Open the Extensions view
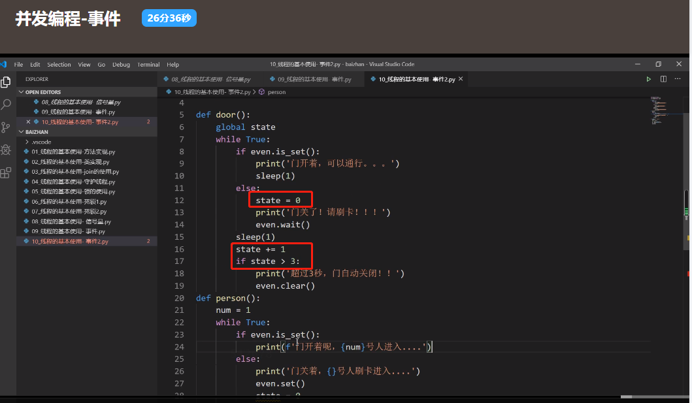This screenshot has width=692, height=403. tap(6, 172)
